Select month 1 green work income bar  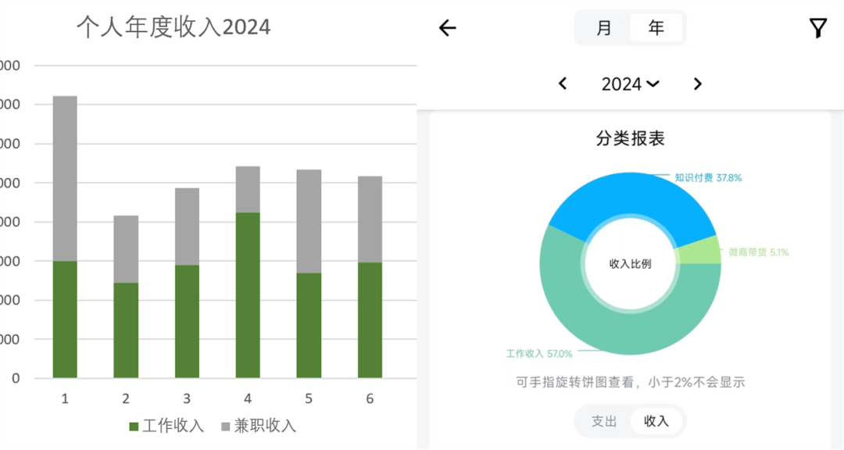pos(65,320)
